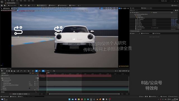Click the Sequencer Play forward button

21,94
